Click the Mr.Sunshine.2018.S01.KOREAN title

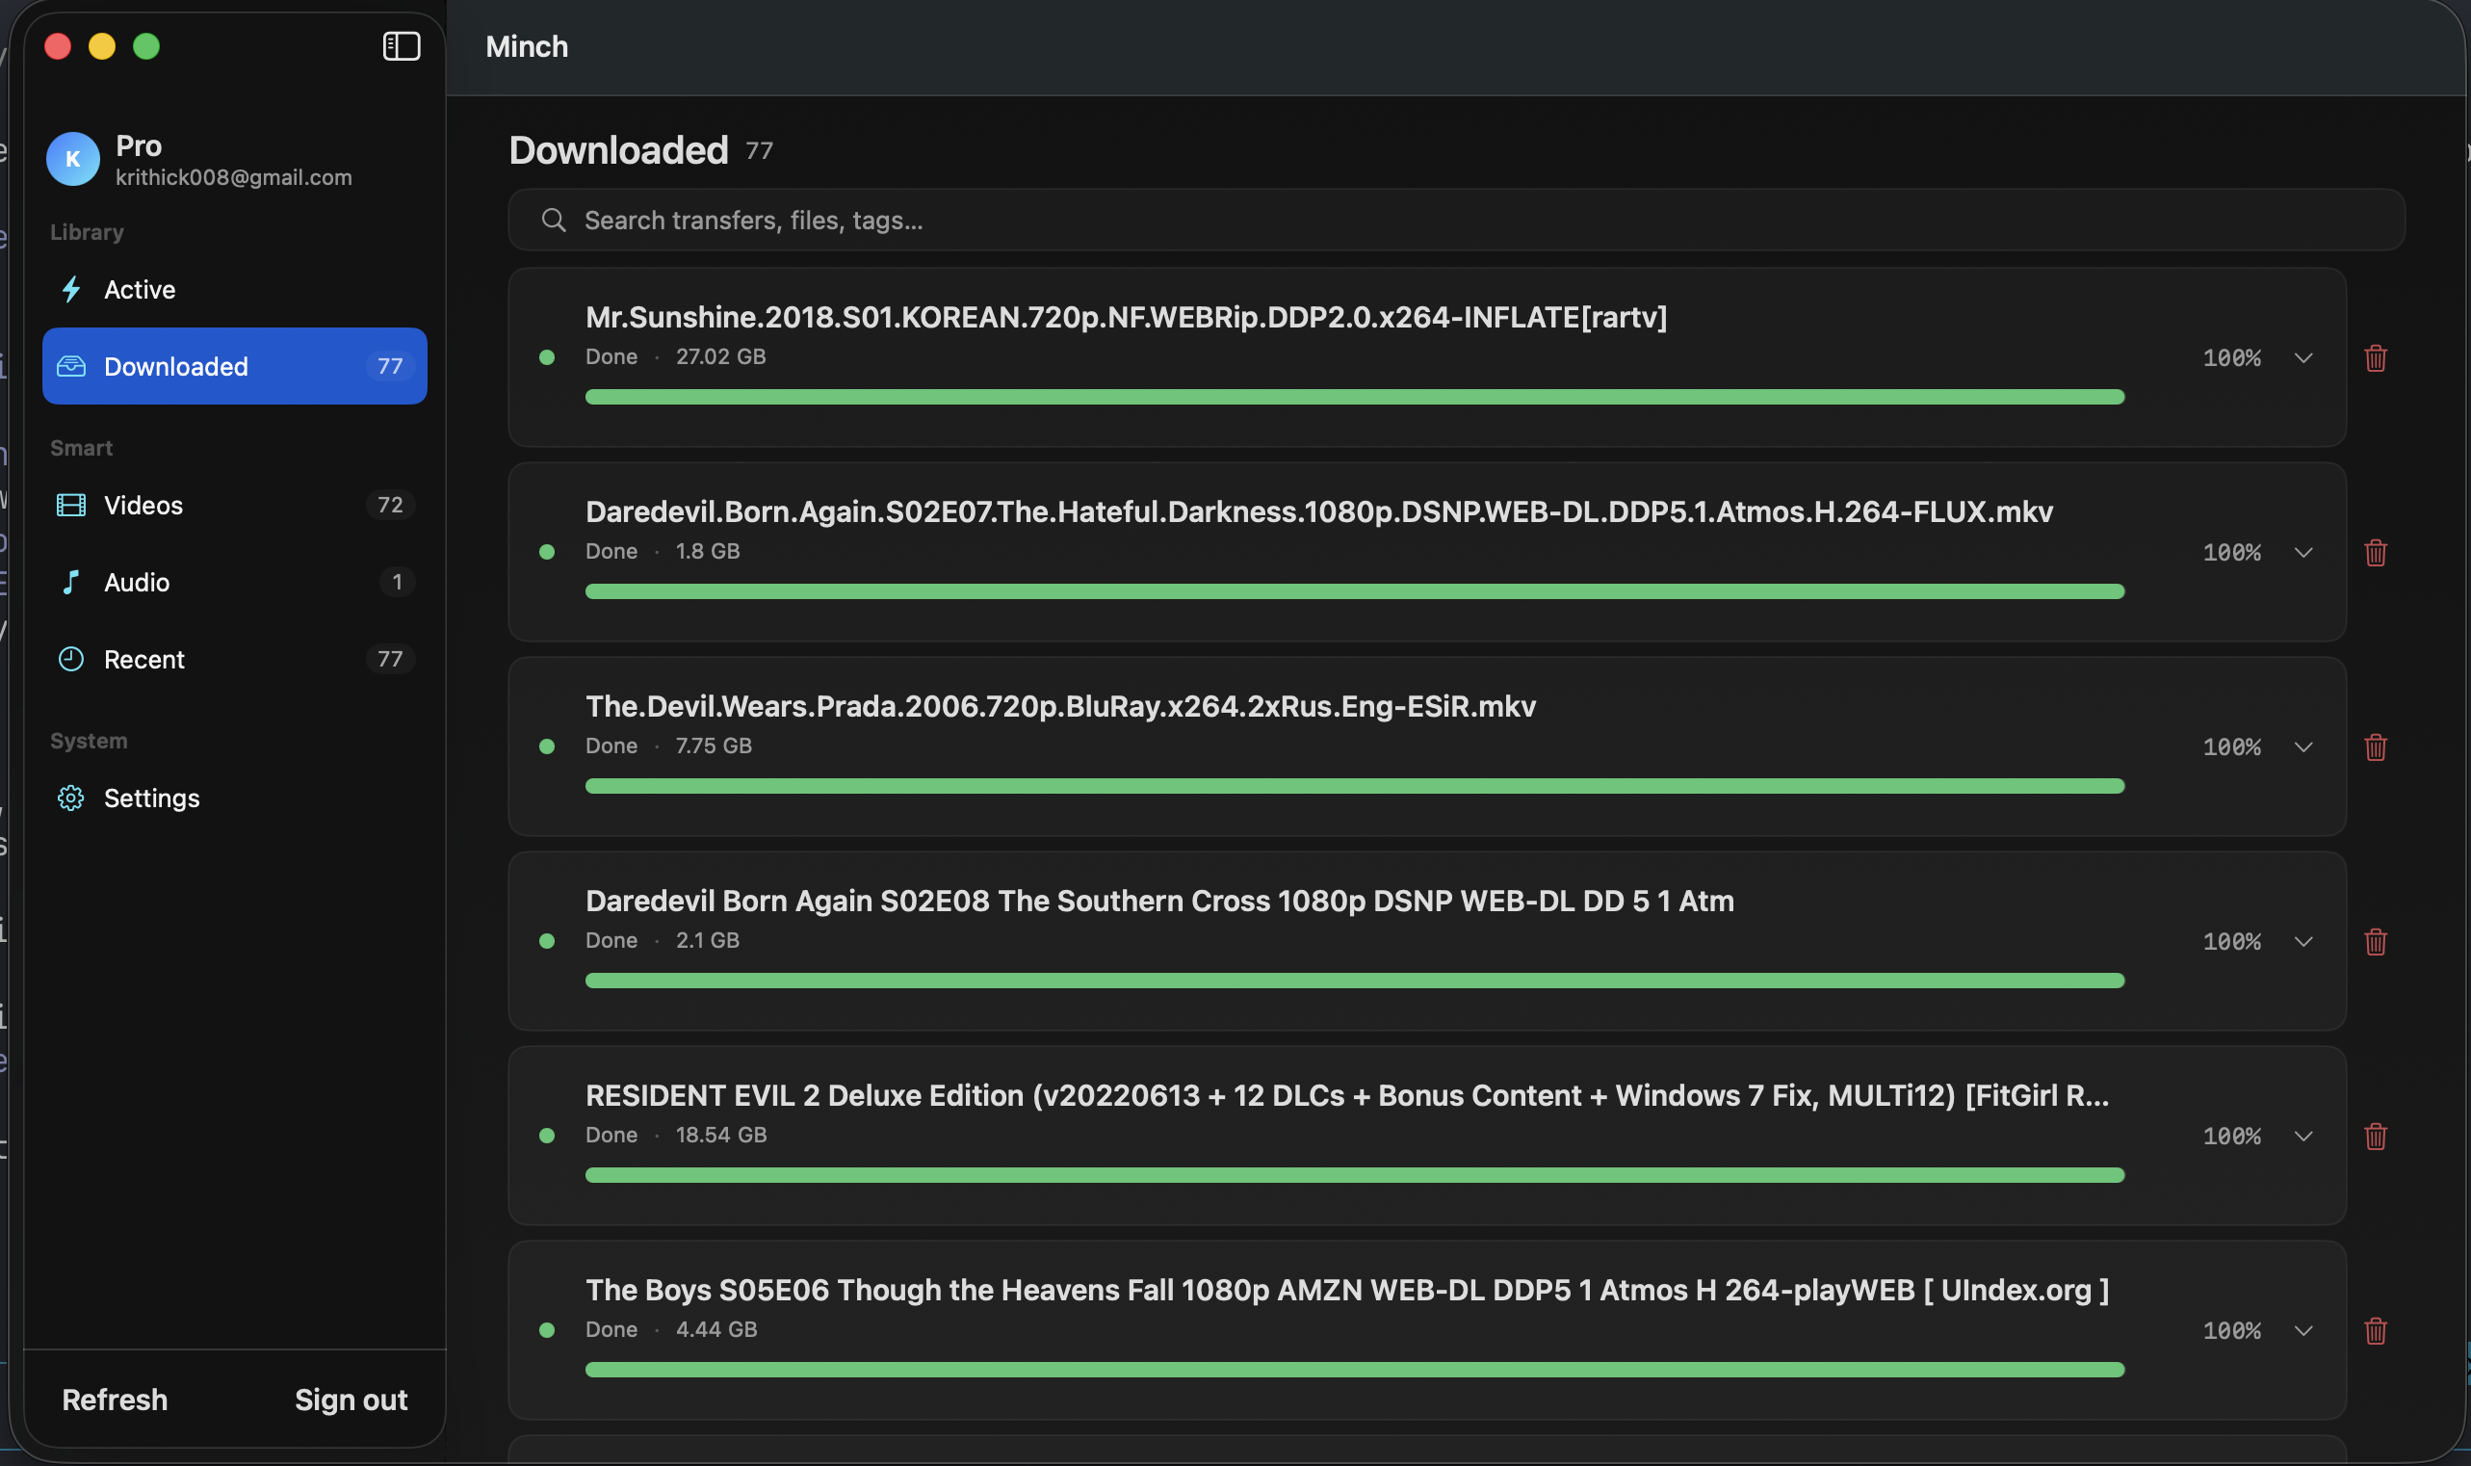1126,317
